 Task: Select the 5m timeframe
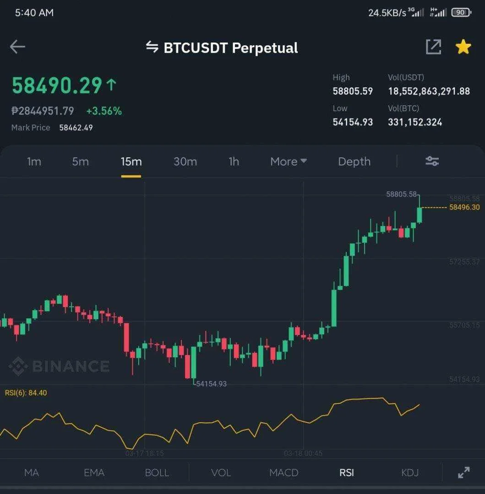81,161
